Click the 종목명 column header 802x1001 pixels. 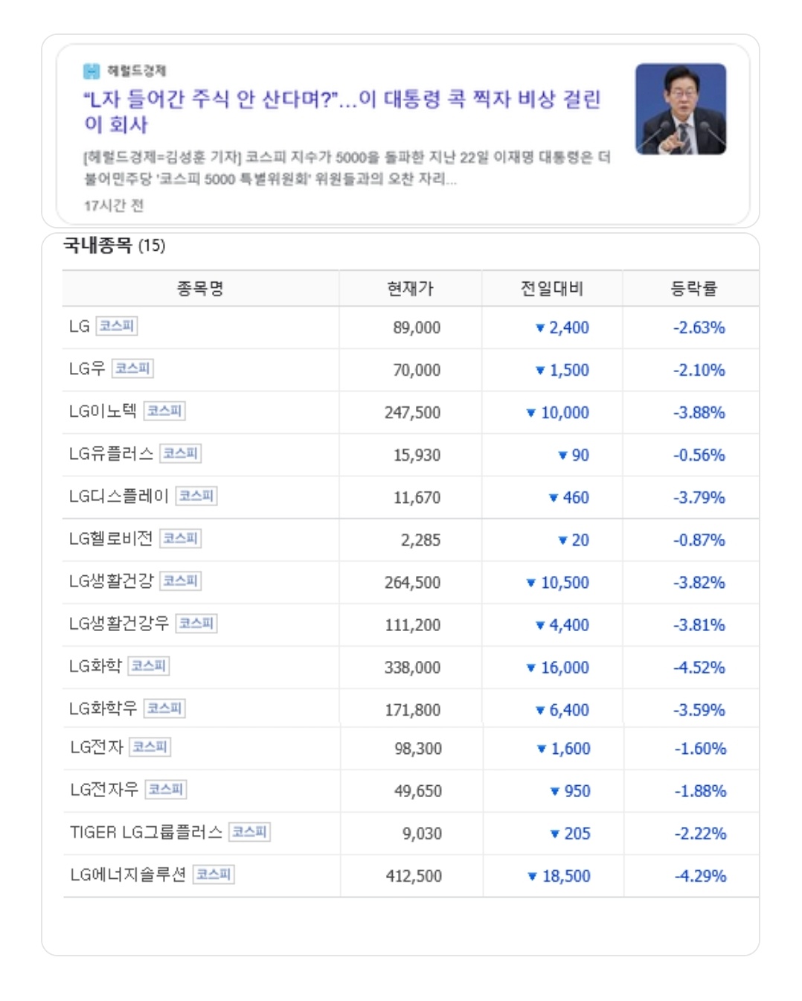(x=200, y=289)
